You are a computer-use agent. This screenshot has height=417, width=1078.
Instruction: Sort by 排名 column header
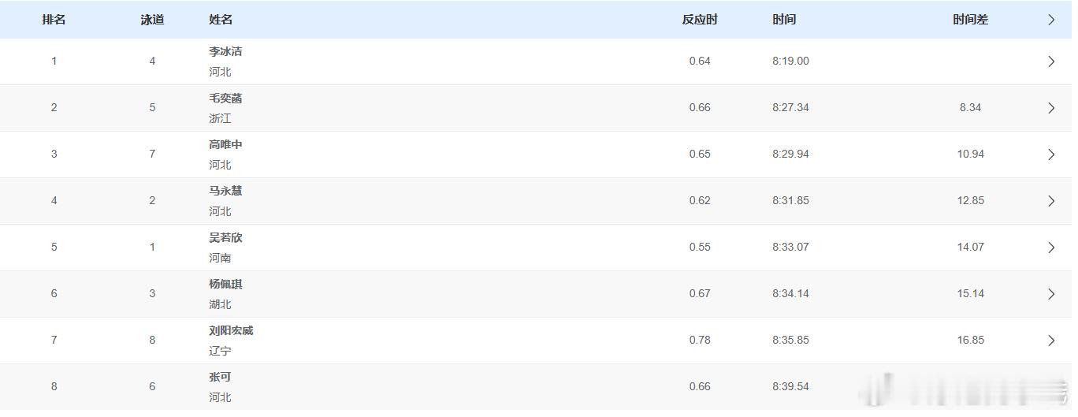pos(54,20)
